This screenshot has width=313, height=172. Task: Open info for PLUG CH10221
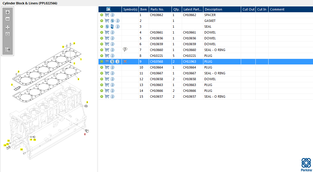click(x=113, y=56)
